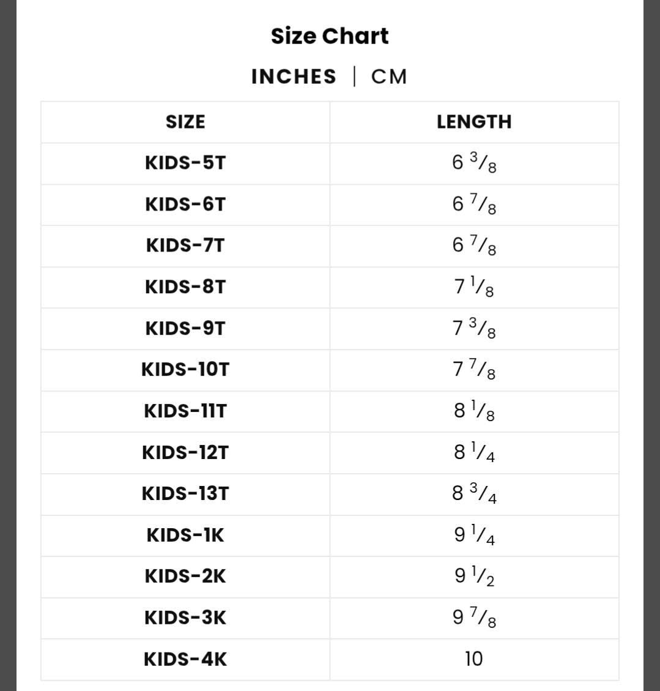Click the 9 1/2 length value
This screenshot has height=691, width=660.
click(x=474, y=576)
